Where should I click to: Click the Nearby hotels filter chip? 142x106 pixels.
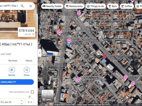(x=52, y=6)
